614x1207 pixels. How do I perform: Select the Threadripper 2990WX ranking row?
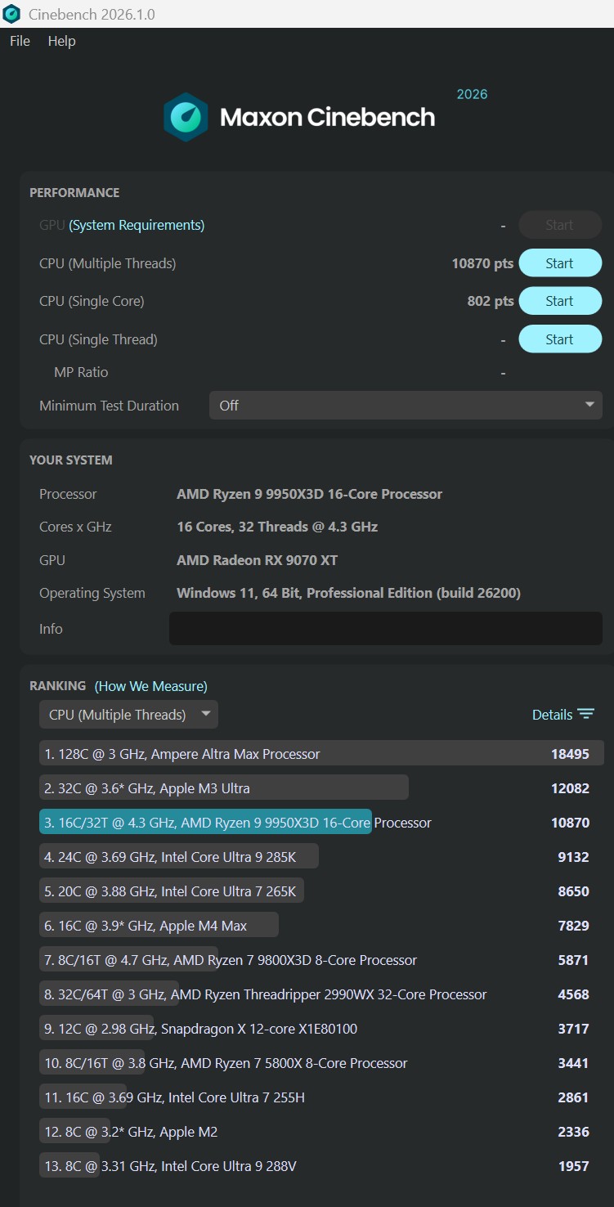pos(321,994)
